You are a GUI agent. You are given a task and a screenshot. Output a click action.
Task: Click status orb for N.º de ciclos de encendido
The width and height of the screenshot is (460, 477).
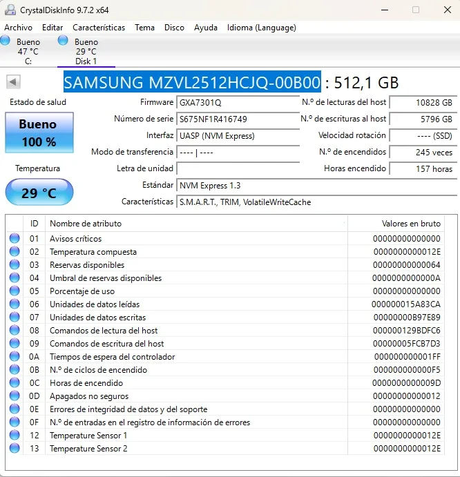(x=15, y=369)
